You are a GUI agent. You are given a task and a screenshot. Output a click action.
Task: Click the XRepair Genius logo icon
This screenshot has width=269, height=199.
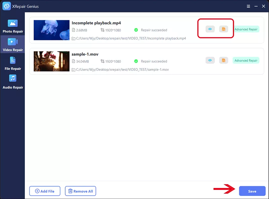6,6
